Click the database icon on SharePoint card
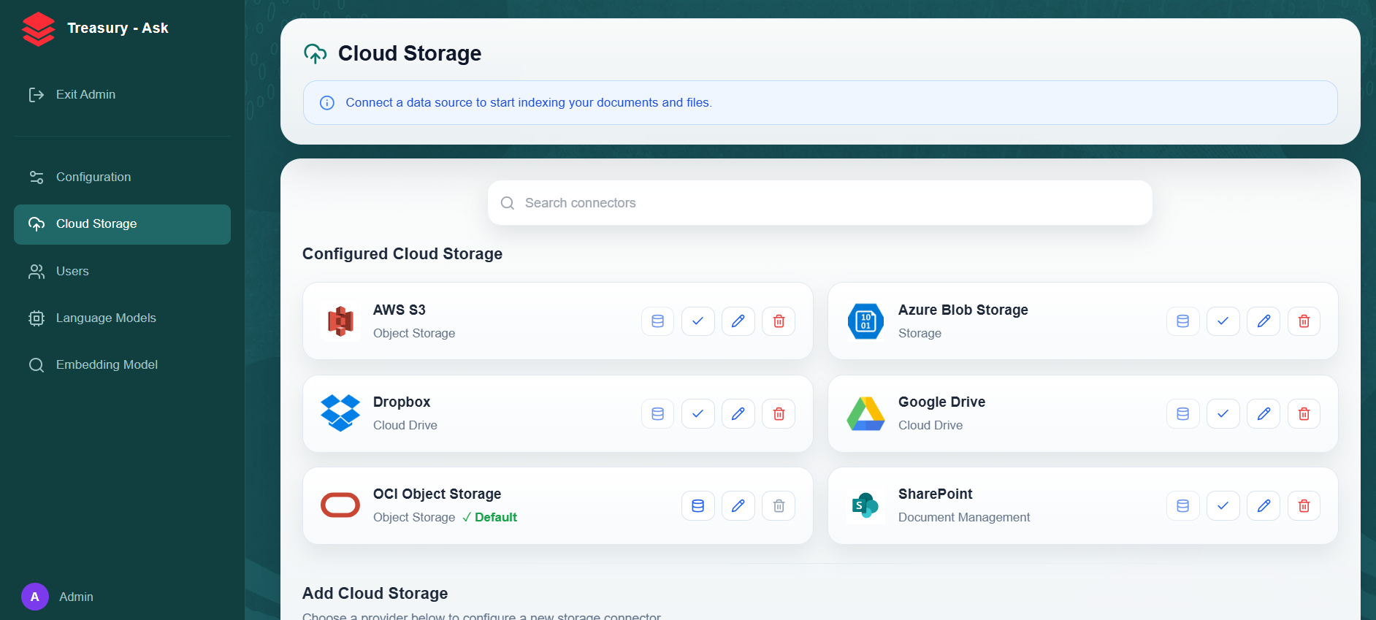1376x620 pixels. 1182,506
